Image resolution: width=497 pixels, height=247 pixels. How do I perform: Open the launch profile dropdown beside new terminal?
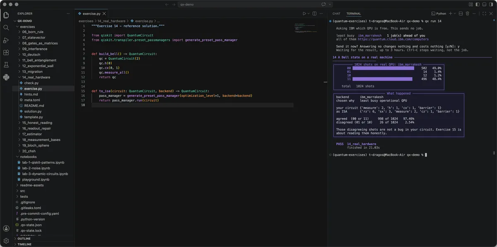455,14
